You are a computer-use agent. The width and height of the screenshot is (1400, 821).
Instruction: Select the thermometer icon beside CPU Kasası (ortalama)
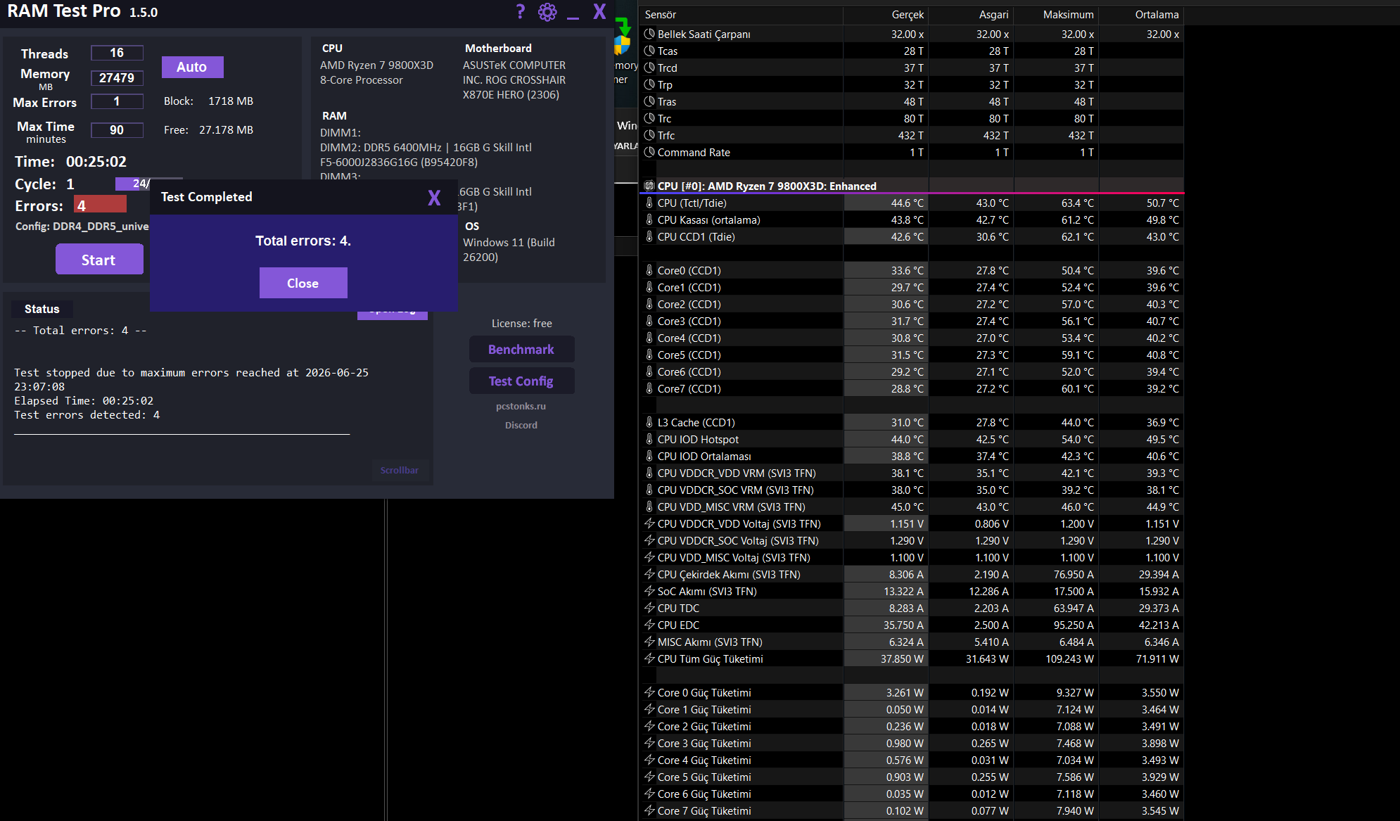click(x=649, y=219)
